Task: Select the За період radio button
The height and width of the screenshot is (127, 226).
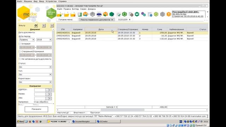Action: point(20,36)
